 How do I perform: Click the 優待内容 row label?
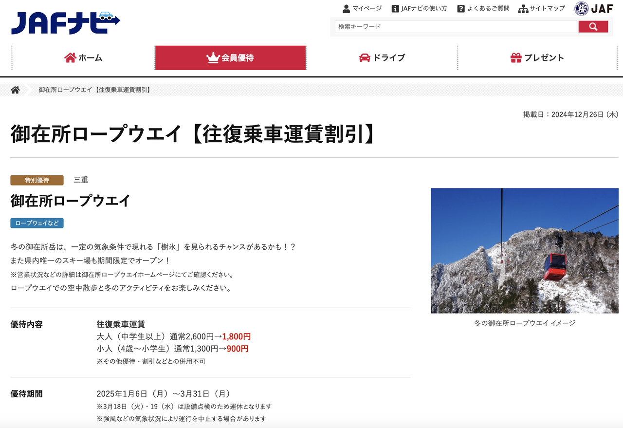(x=26, y=324)
